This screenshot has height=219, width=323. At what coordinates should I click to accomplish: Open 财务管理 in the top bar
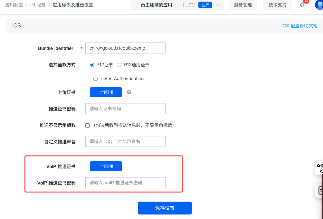242,5
